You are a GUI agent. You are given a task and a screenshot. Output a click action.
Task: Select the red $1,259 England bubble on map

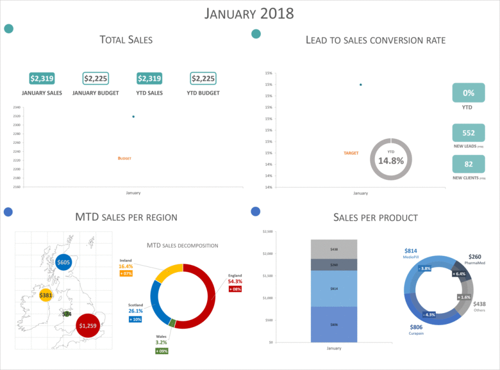(87, 326)
